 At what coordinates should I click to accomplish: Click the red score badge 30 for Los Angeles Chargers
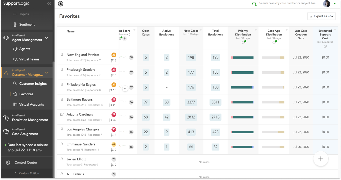pyautogui.click(x=114, y=129)
